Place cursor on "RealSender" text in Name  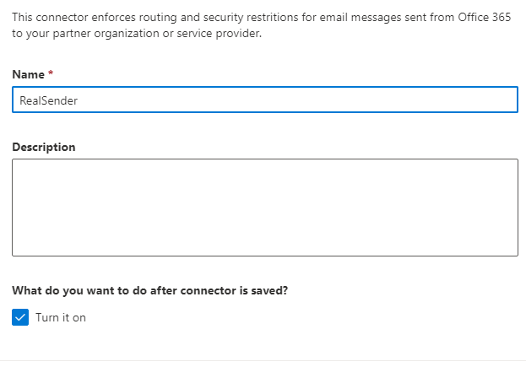(48, 100)
